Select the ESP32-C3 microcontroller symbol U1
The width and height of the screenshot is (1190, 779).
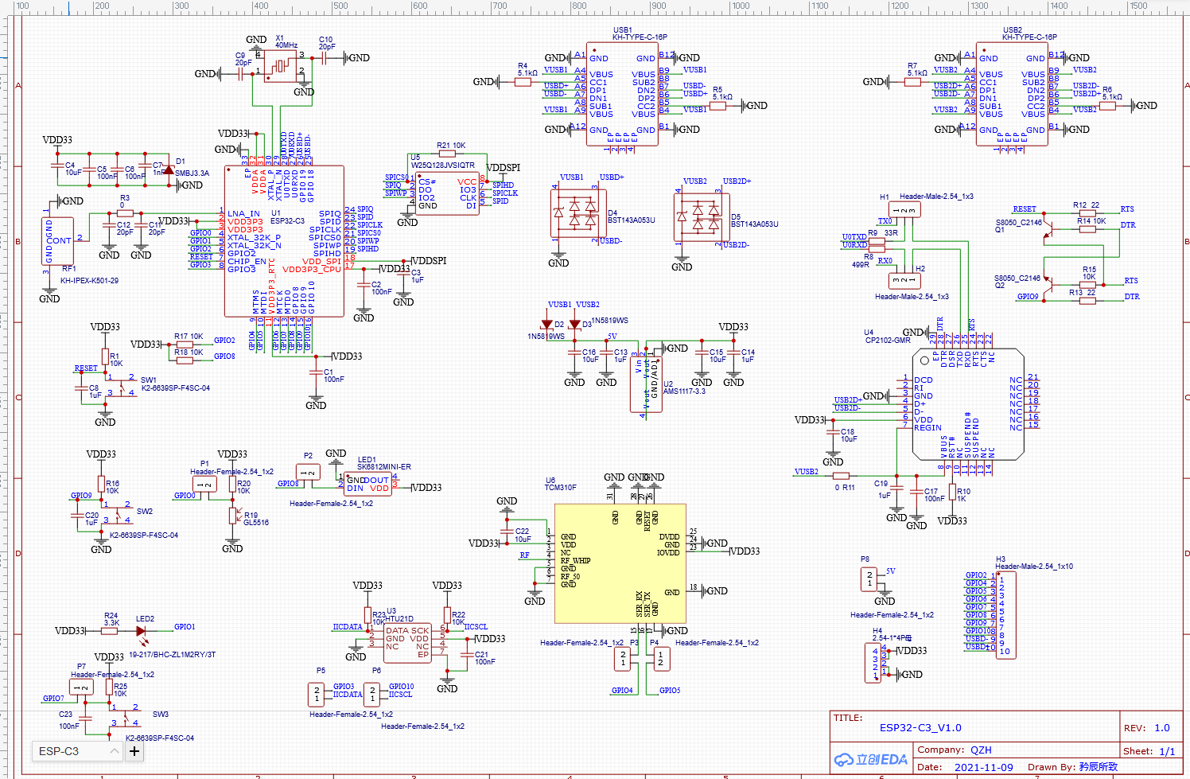click(x=285, y=239)
